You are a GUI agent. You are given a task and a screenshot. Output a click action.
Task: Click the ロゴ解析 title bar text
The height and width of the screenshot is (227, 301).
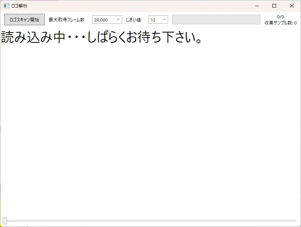19,6
